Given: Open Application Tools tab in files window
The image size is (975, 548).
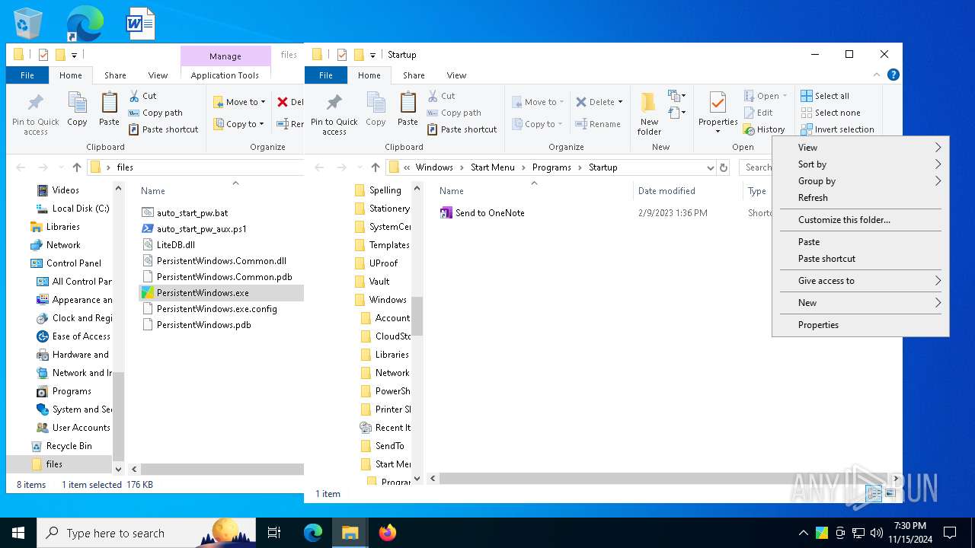Looking at the screenshot, I should point(225,75).
